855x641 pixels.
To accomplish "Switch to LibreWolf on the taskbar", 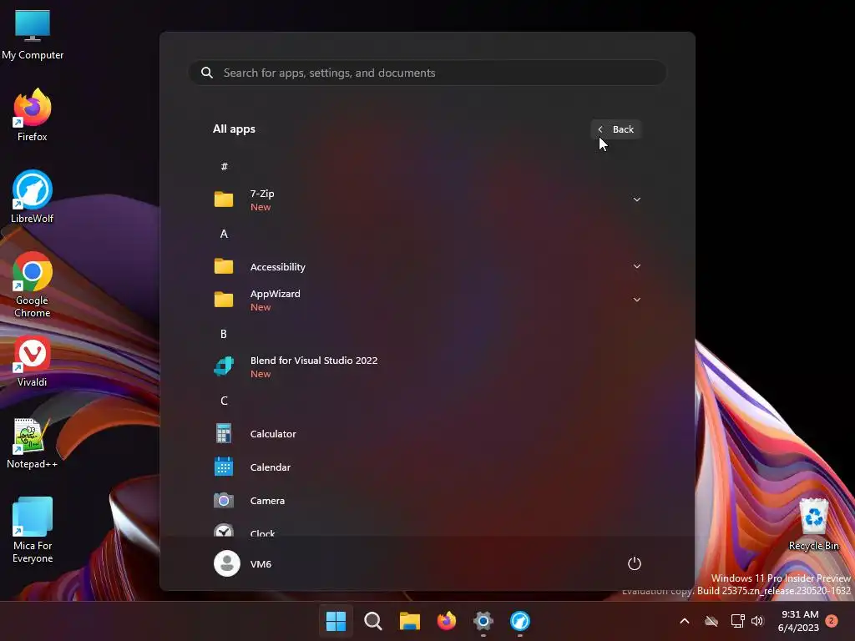I will [x=520, y=621].
